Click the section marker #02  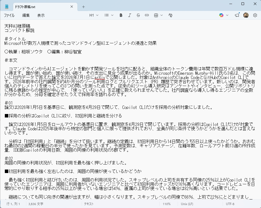9,158
